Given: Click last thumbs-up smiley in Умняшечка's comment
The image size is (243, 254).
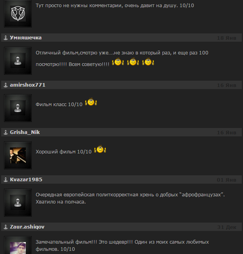Looking at the screenshot, I should (148, 62).
